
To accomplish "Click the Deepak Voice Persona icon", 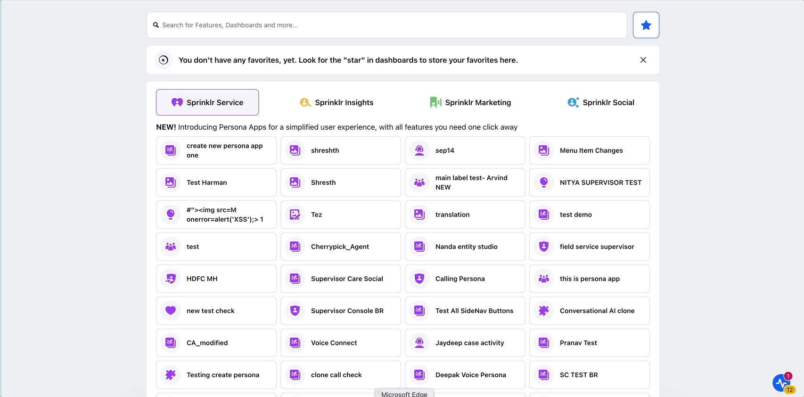I will 419,375.
